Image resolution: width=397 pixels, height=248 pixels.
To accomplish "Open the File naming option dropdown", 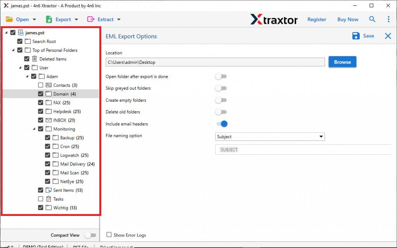I will [321, 137].
